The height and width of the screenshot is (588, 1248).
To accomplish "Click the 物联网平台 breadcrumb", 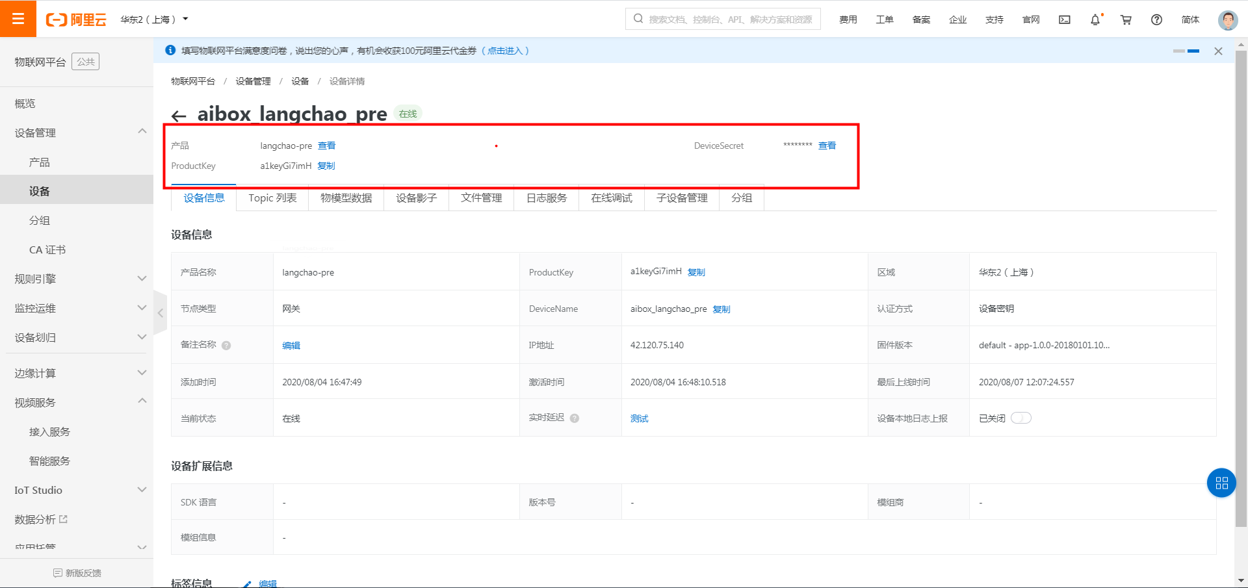I will (193, 81).
